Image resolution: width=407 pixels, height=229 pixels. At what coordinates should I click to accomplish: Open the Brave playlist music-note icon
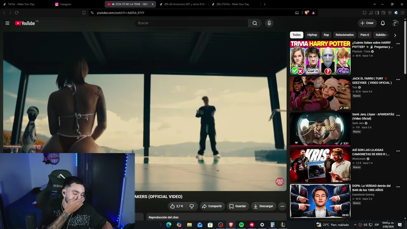point(371,13)
